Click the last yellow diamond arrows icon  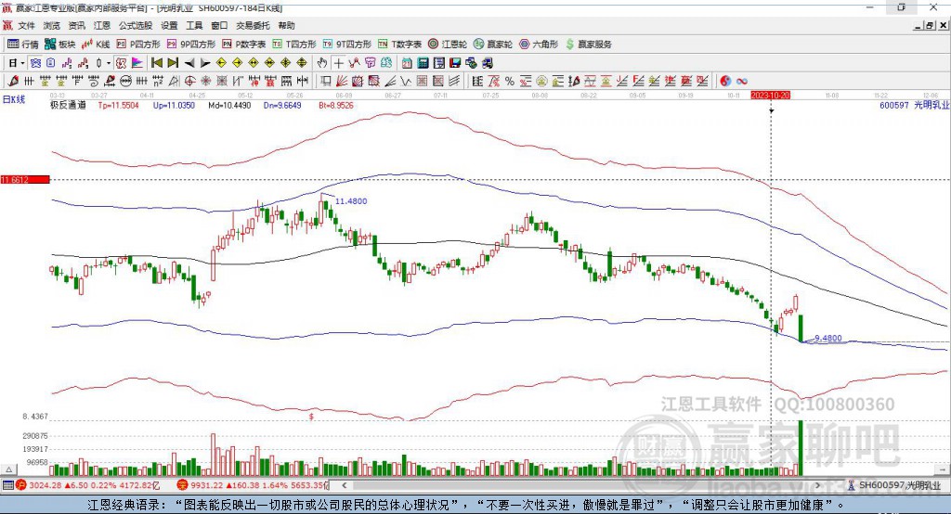[302, 63]
